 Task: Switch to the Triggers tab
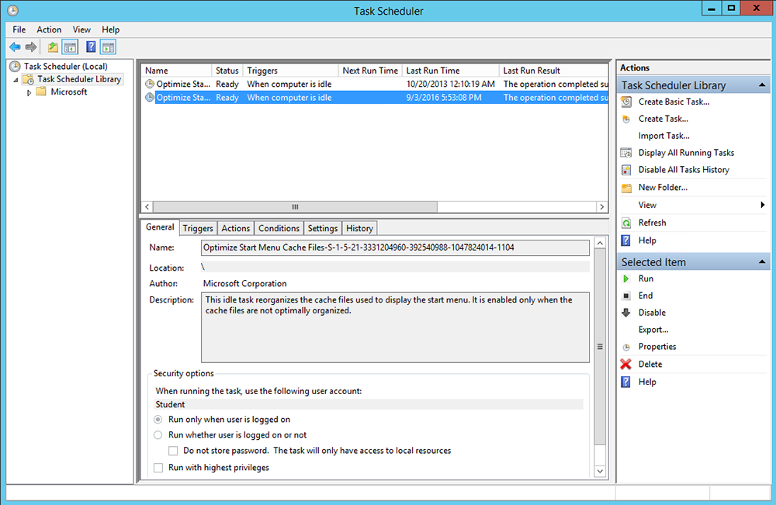click(x=198, y=228)
